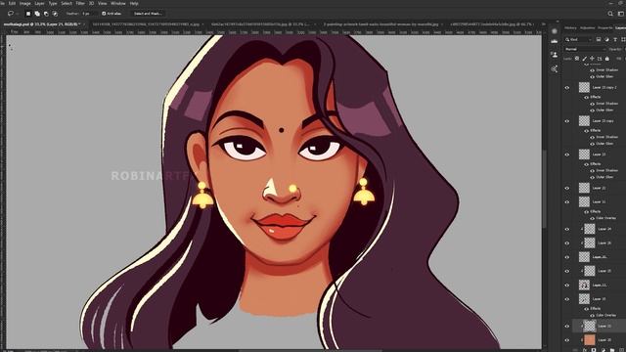Click the canvas vertical scrollbar

coord(544,189)
